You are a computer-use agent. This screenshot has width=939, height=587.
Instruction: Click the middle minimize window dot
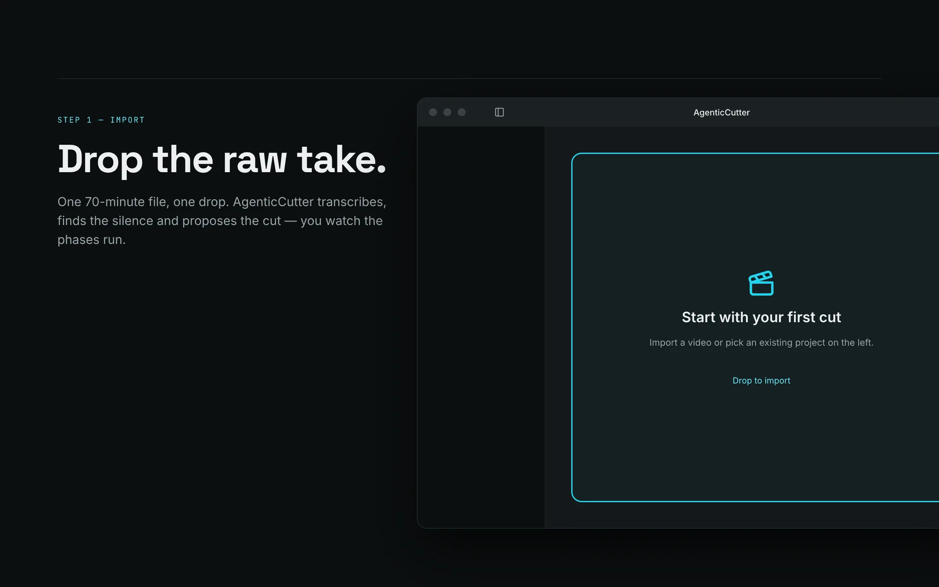447,113
